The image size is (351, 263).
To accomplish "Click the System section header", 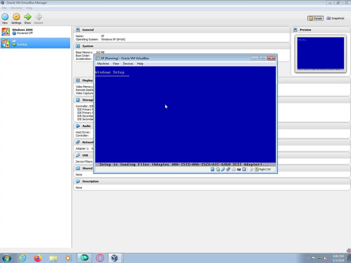I will coord(182,46).
